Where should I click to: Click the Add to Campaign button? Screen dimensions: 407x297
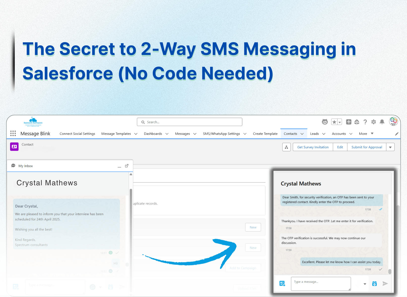[x=243, y=268]
